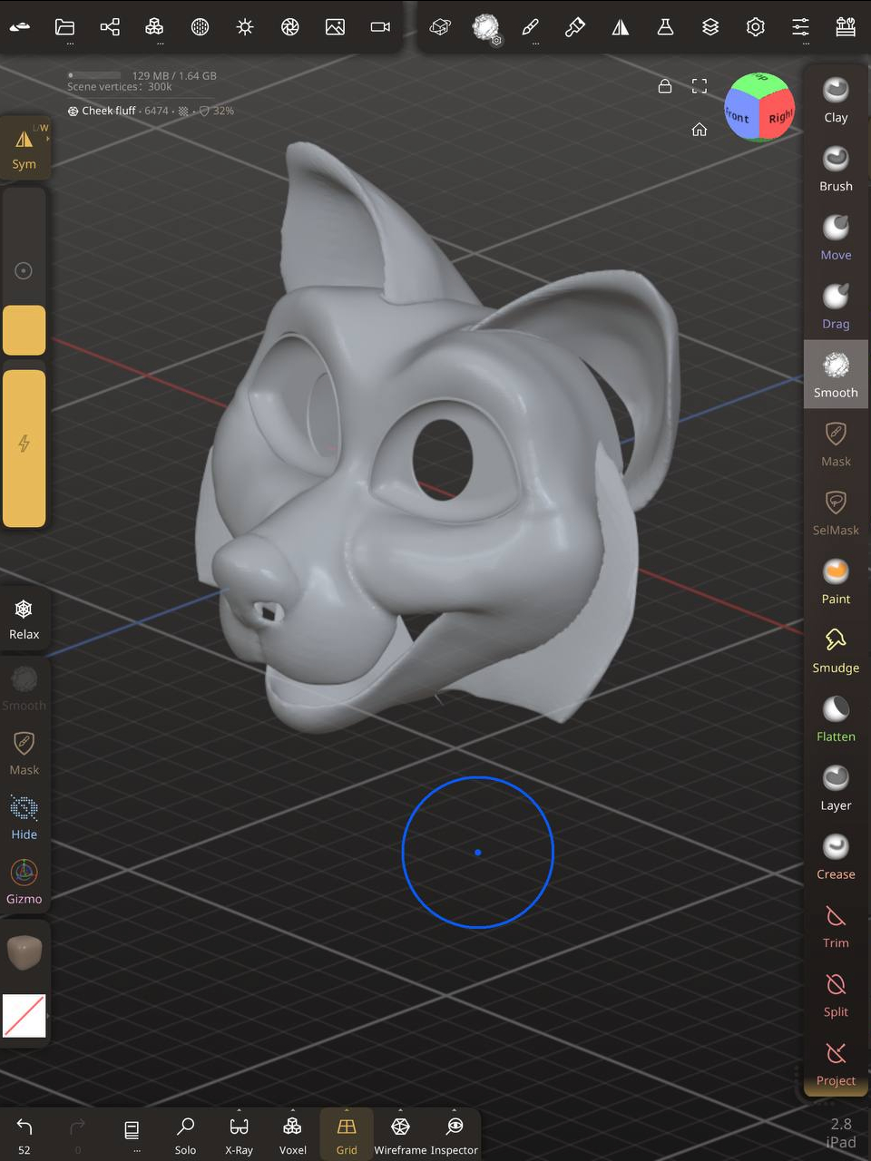The width and height of the screenshot is (871, 1161).
Task: Select the Trim tool
Action: tap(835, 926)
